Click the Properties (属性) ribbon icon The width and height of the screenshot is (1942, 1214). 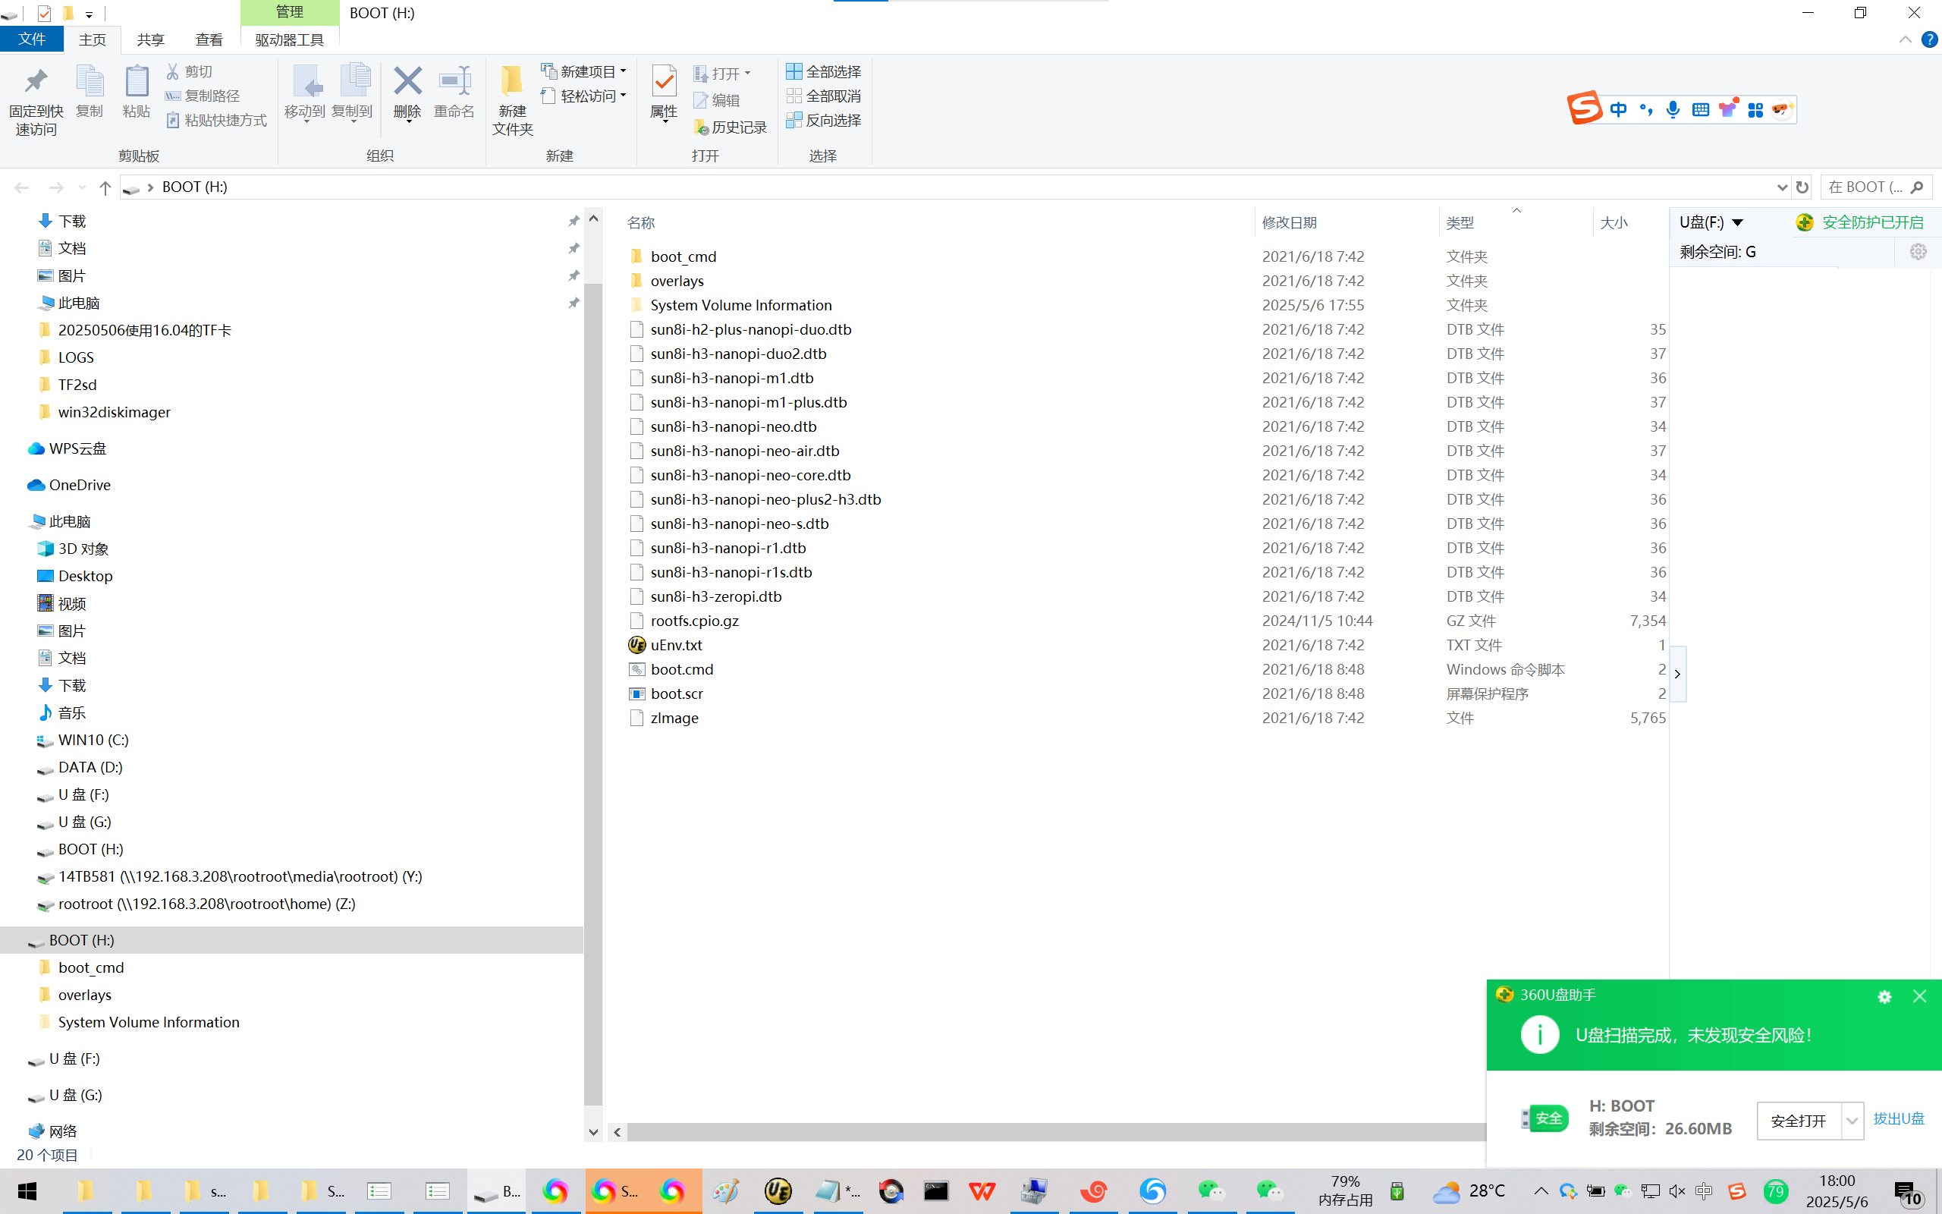coord(664,83)
